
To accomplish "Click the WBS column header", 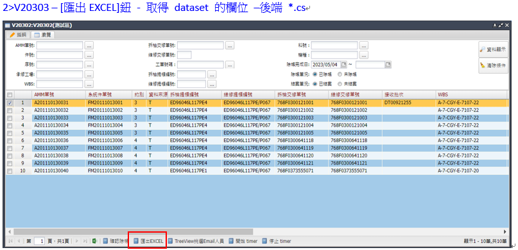I will (471, 94).
